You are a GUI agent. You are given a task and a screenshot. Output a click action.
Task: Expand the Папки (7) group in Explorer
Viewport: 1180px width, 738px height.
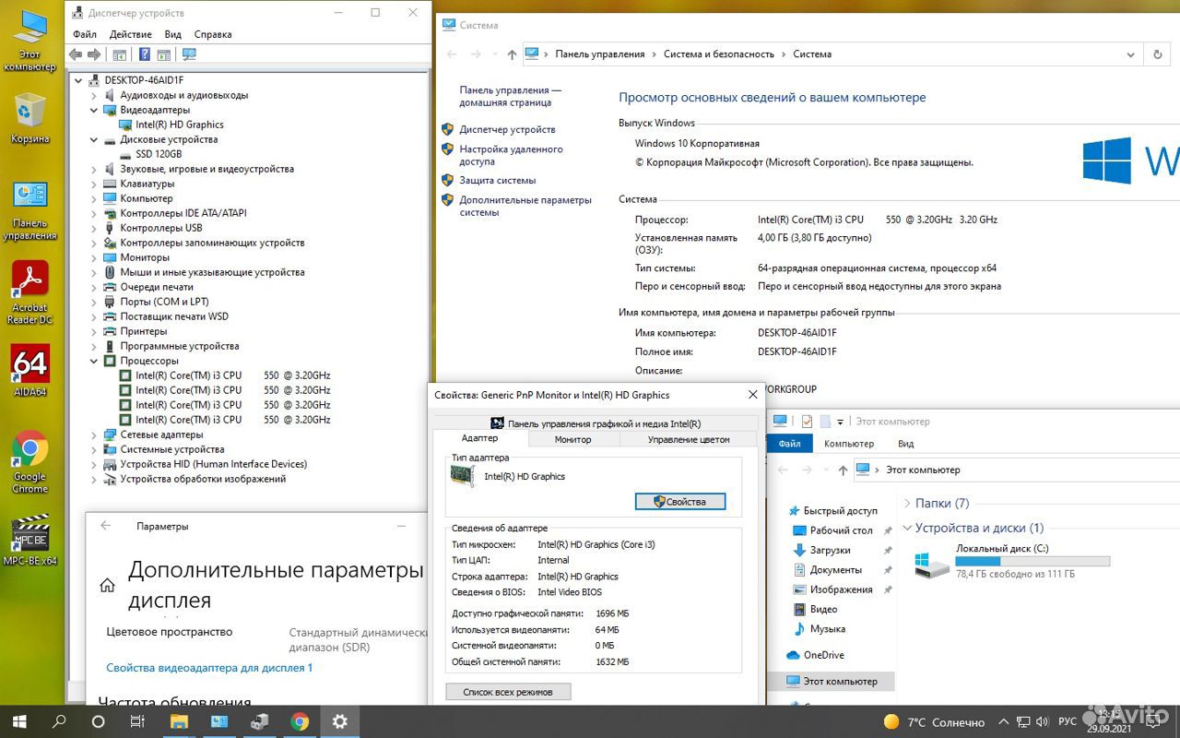point(907,504)
